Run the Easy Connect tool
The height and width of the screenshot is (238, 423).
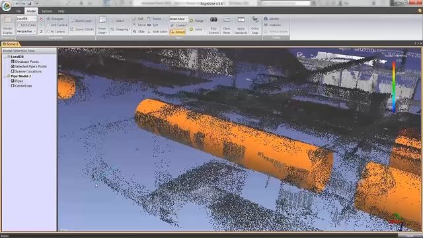[213, 25]
